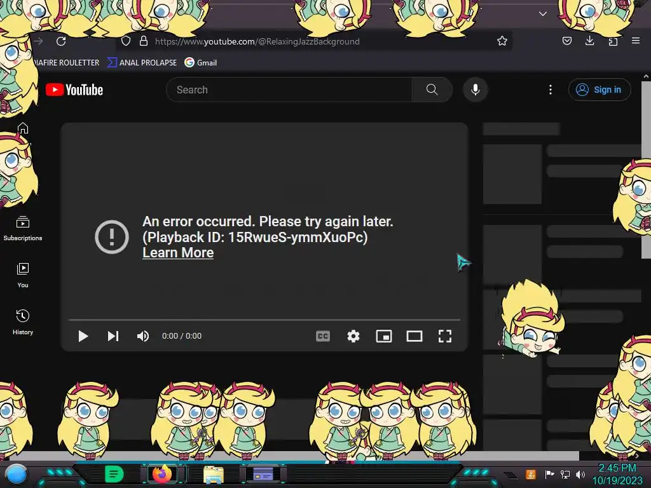Viewport: 651px width, 488px height.
Task: Click the video progress bar
Action: click(x=264, y=320)
